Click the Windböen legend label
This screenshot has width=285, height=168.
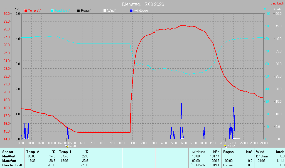point(141,11)
